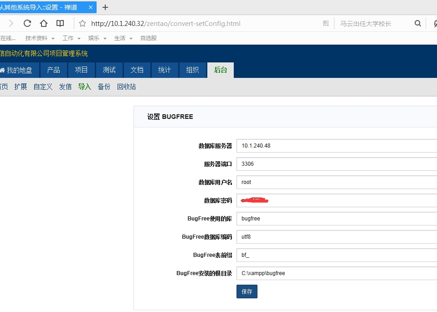Click the 服务器端口 input field

[x=337, y=164]
